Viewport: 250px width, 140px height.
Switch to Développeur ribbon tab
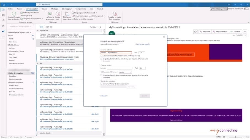pos(67,9)
